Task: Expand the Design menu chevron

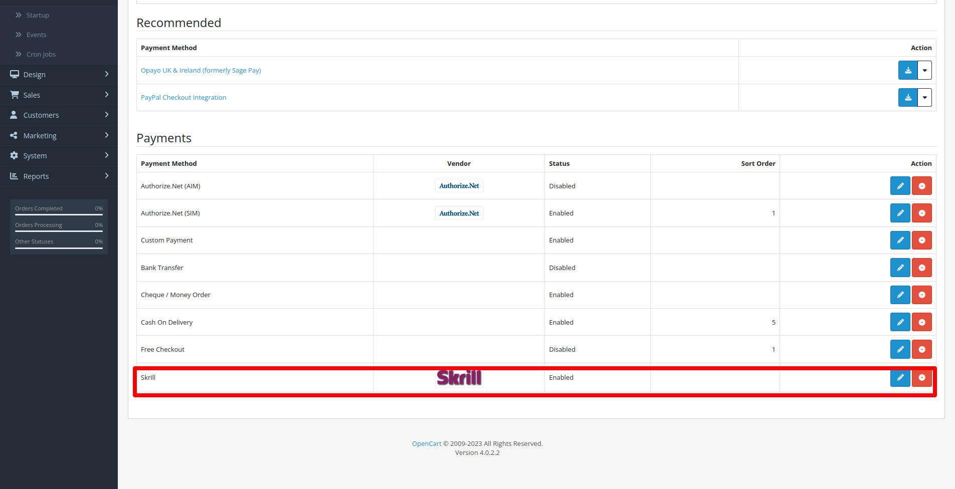Action: (x=107, y=74)
